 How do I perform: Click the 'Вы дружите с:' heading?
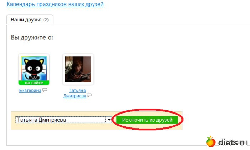click(32, 37)
